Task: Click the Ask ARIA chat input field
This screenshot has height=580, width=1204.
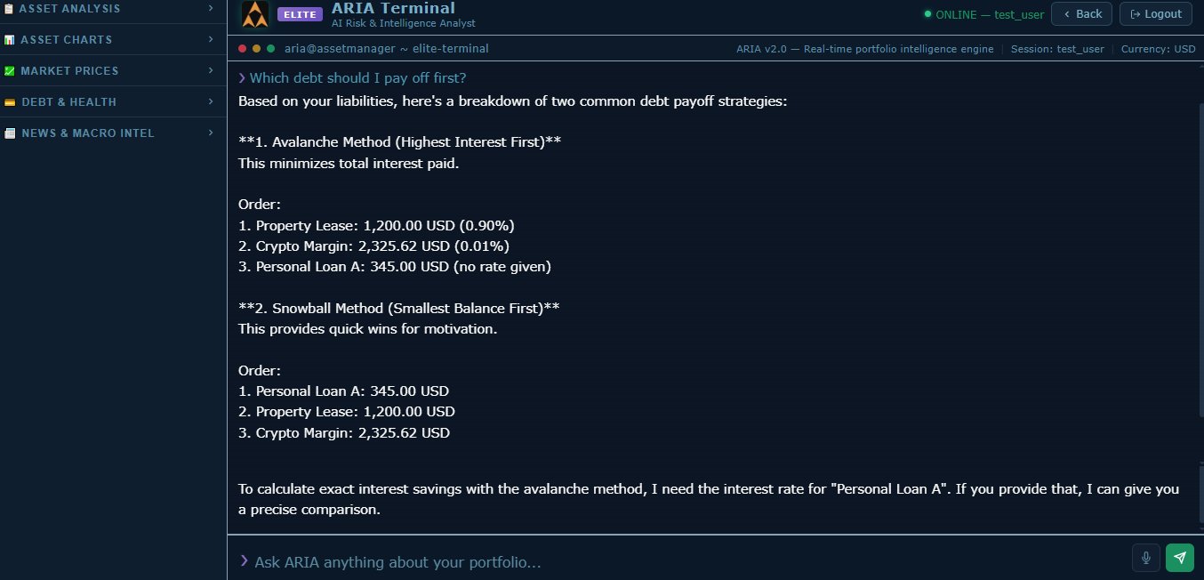Action: click(622, 560)
